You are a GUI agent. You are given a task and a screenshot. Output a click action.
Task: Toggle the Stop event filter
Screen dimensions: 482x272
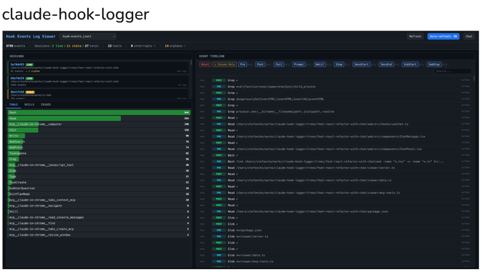pos(339,64)
